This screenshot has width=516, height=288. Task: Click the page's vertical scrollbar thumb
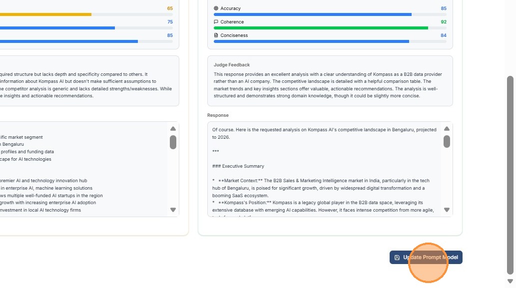pyautogui.click(x=510, y=175)
